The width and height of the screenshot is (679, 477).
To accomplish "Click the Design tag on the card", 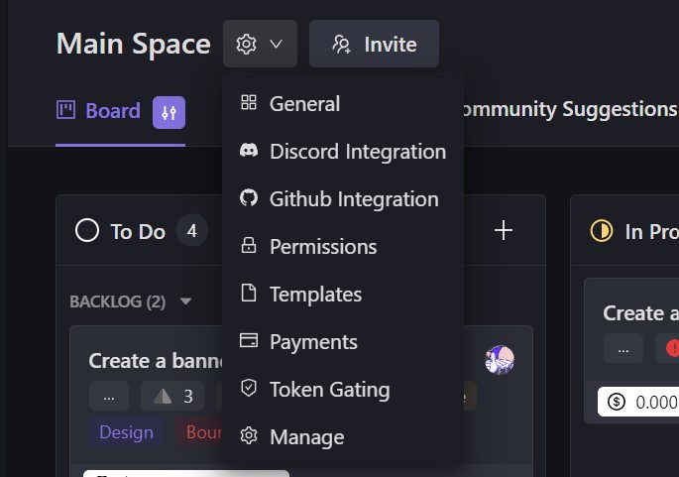I will click(x=126, y=432).
